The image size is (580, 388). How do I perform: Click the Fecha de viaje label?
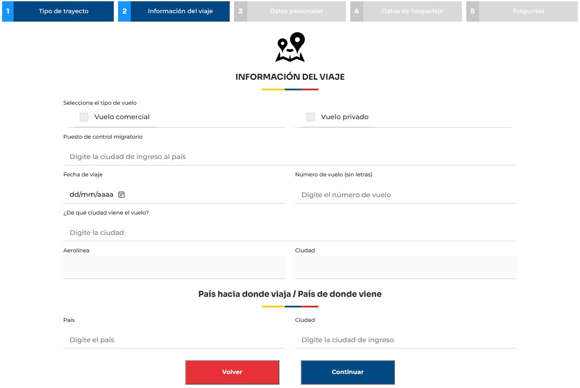pyautogui.click(x=83, y=175)
